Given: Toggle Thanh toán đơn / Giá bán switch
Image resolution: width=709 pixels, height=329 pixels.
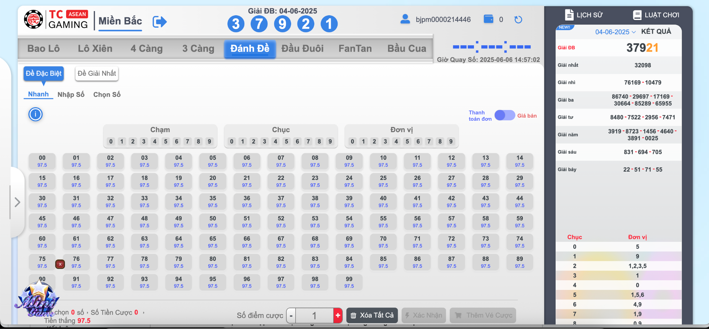Looking at the screenshot, I should [504, 115].
